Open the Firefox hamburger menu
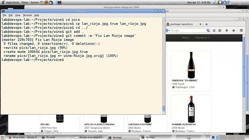This screenshot has width=249, height=140. click(x=241, y=30)
